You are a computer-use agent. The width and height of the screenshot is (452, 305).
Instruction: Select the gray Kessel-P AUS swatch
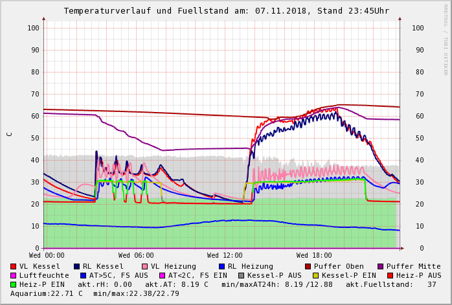point(241,275)
